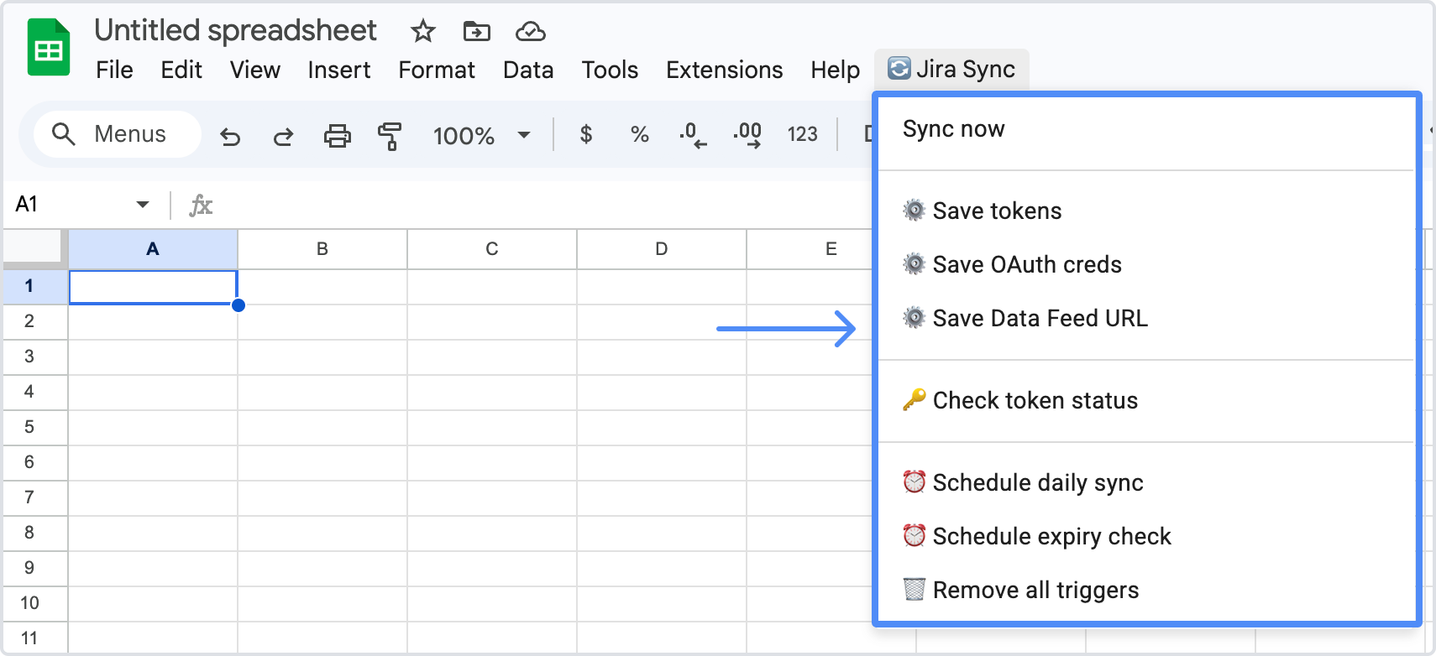
Task: Click the Undo arrow
Action: [230, 135]
